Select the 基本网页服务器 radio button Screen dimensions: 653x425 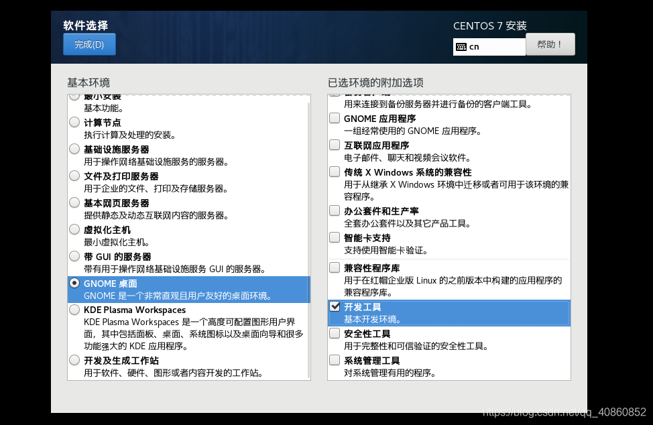point(74,202)
